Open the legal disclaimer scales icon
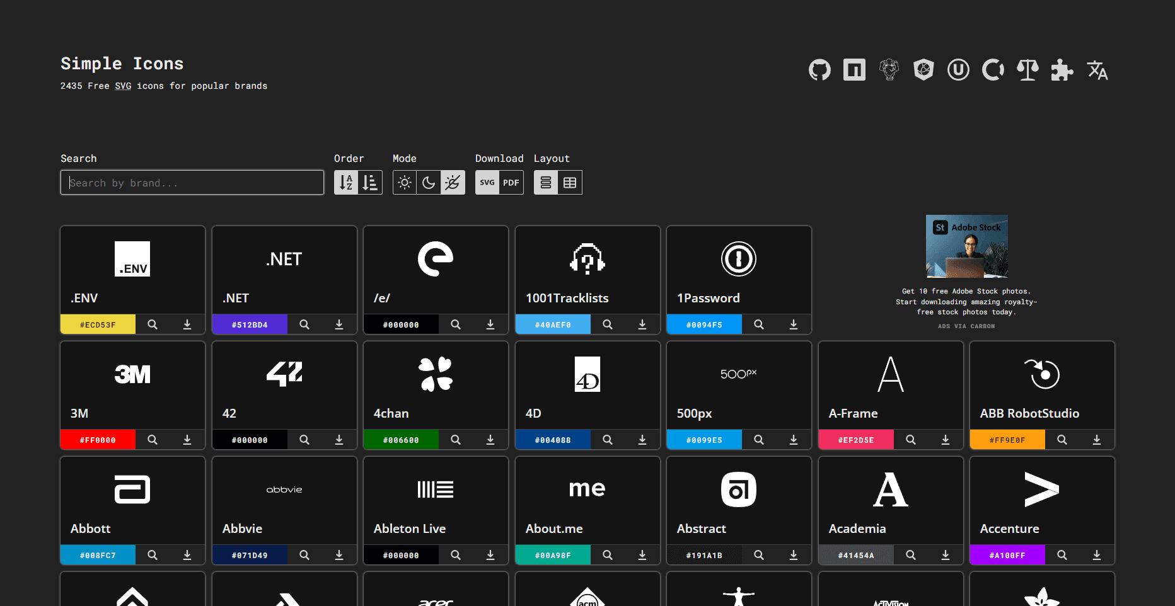 tap(1027, 69)
